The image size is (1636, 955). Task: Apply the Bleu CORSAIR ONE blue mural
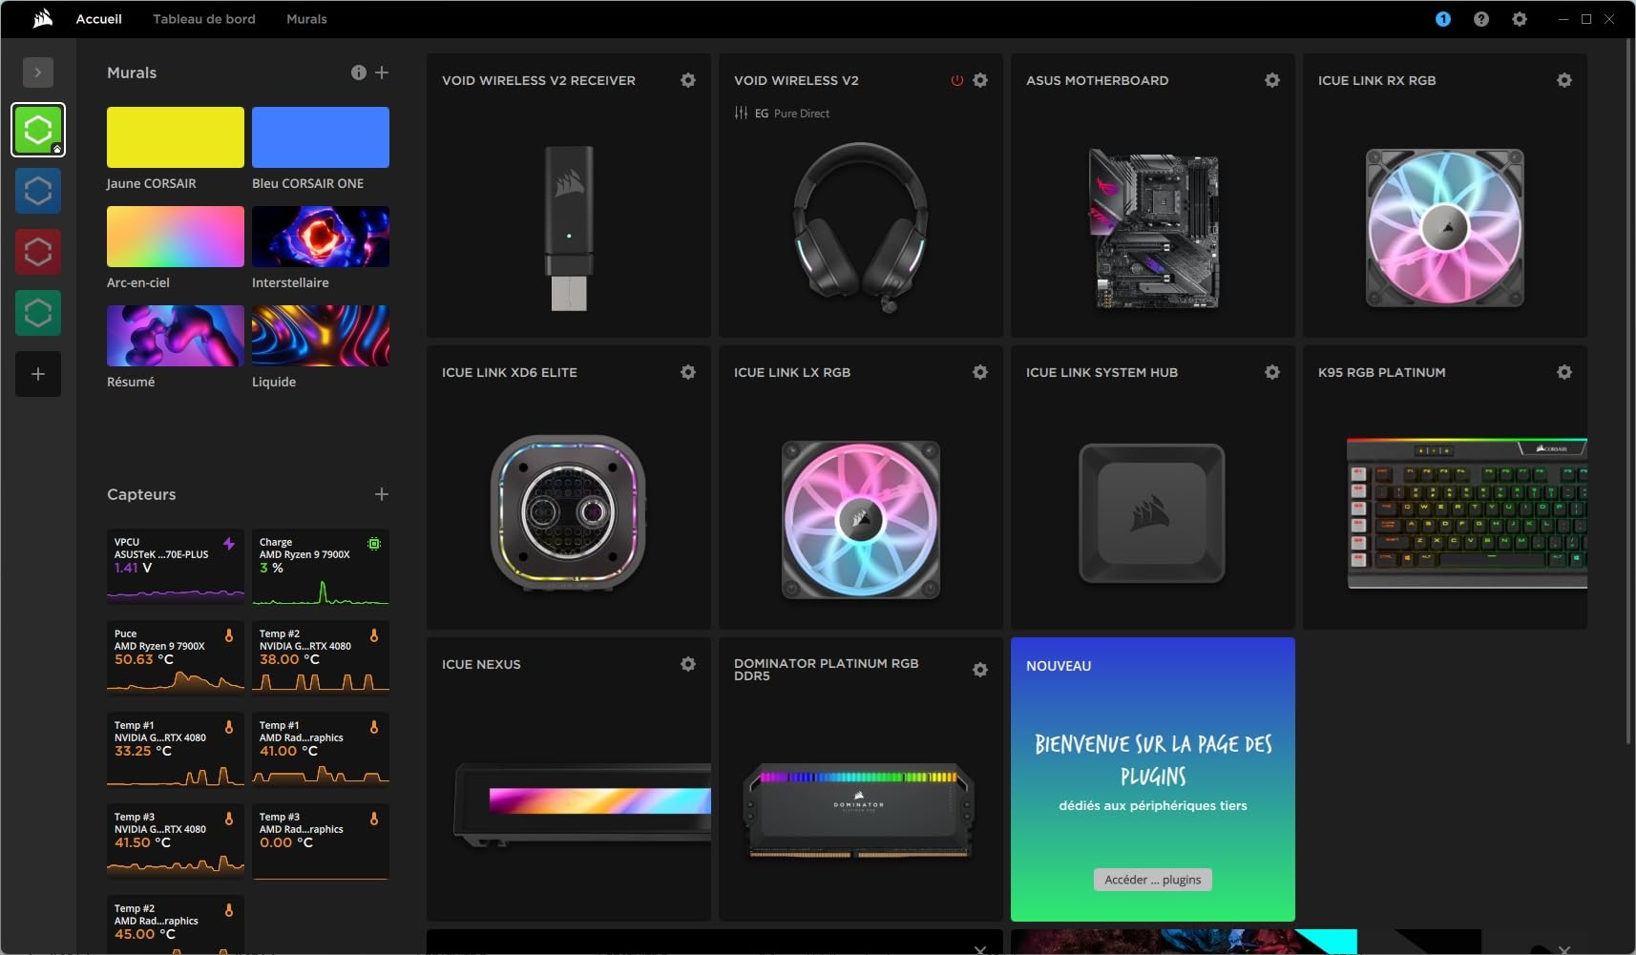[x=321, y=137]
